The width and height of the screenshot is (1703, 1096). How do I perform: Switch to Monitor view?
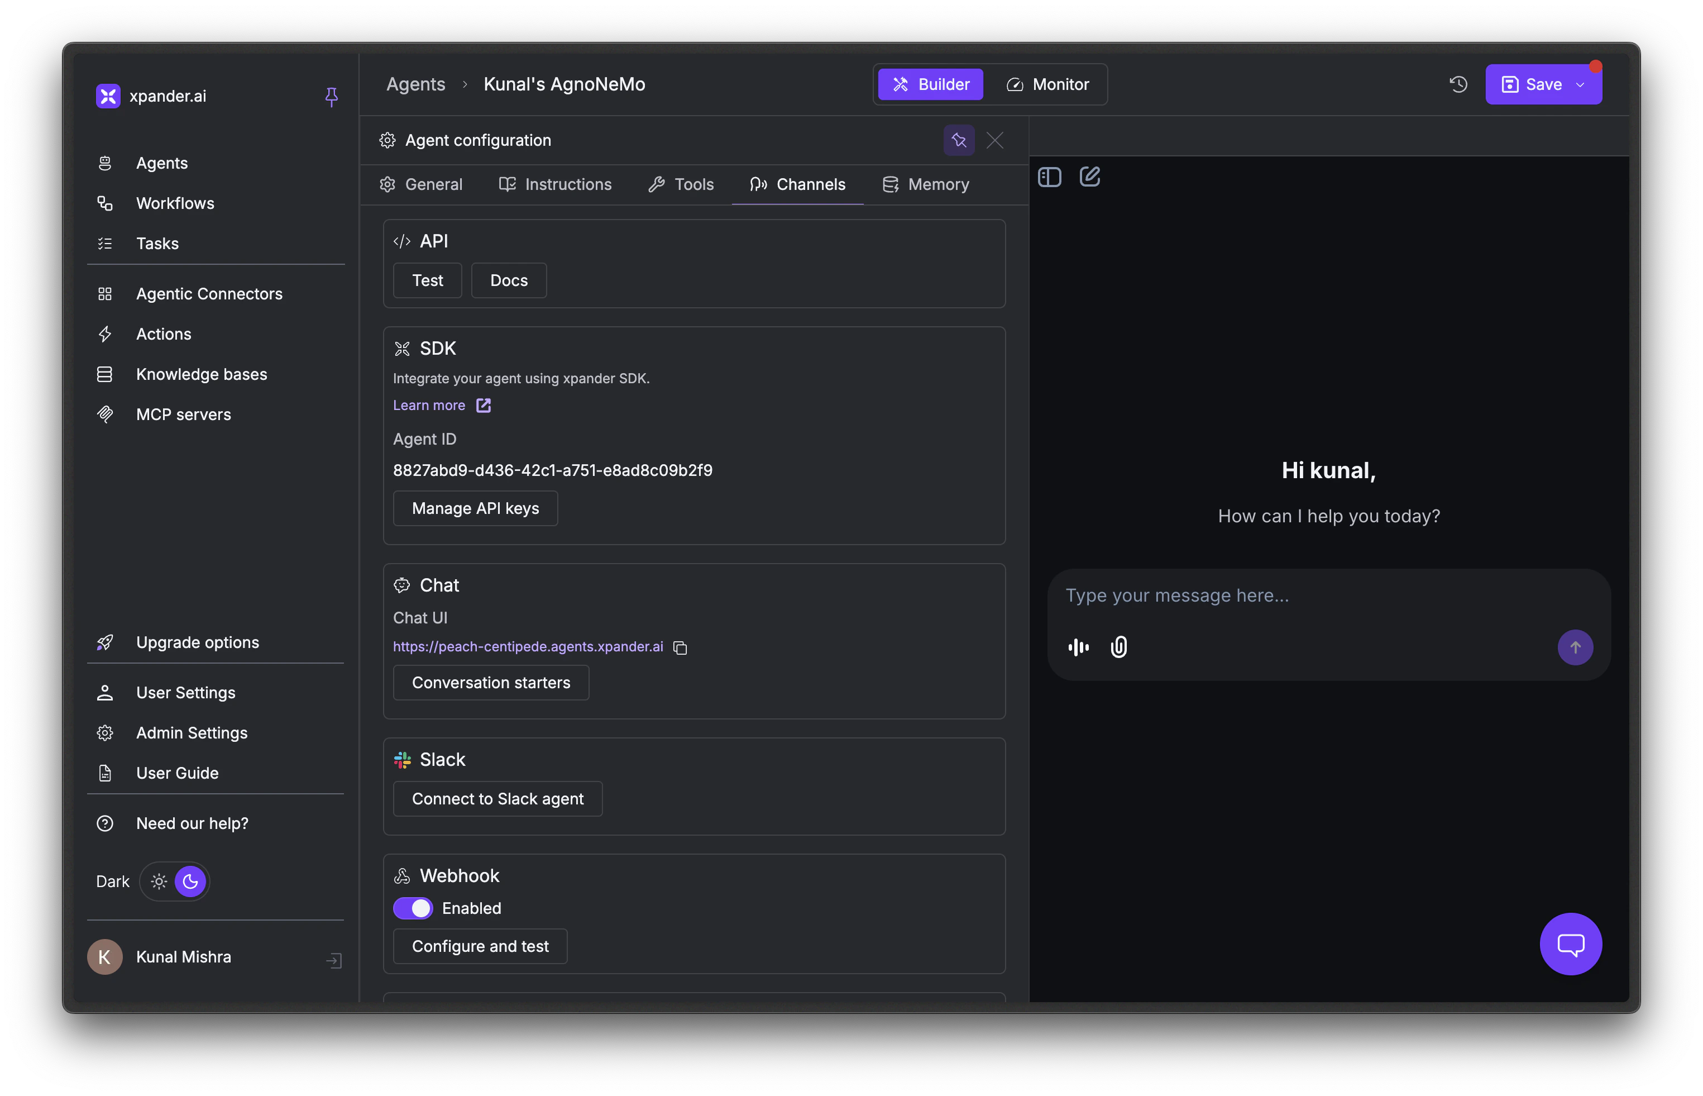1049,84
